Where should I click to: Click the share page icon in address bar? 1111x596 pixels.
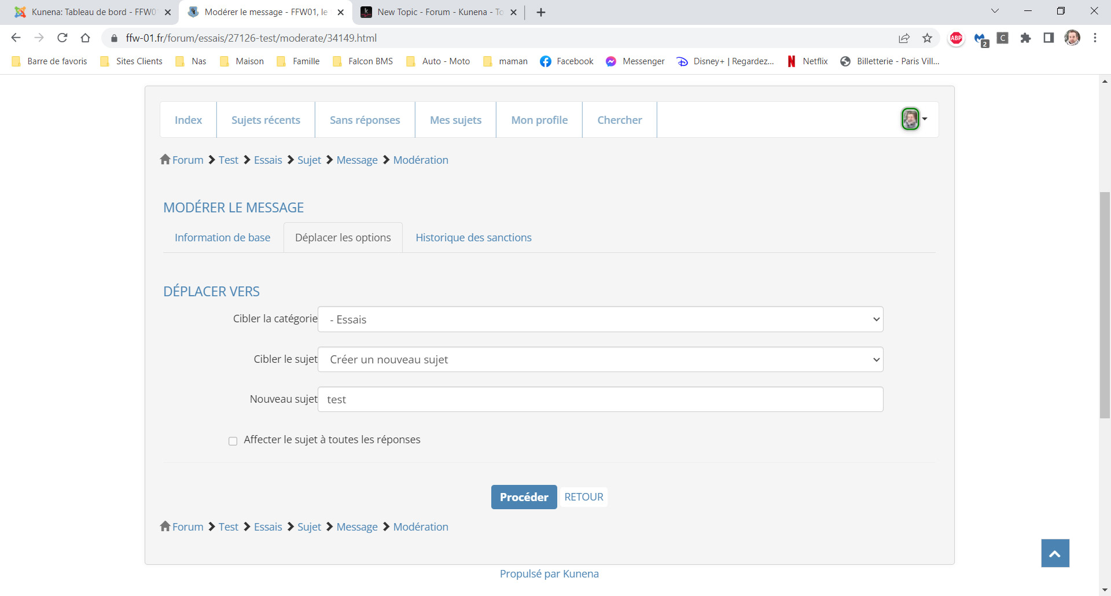click(x=904, y=38)
